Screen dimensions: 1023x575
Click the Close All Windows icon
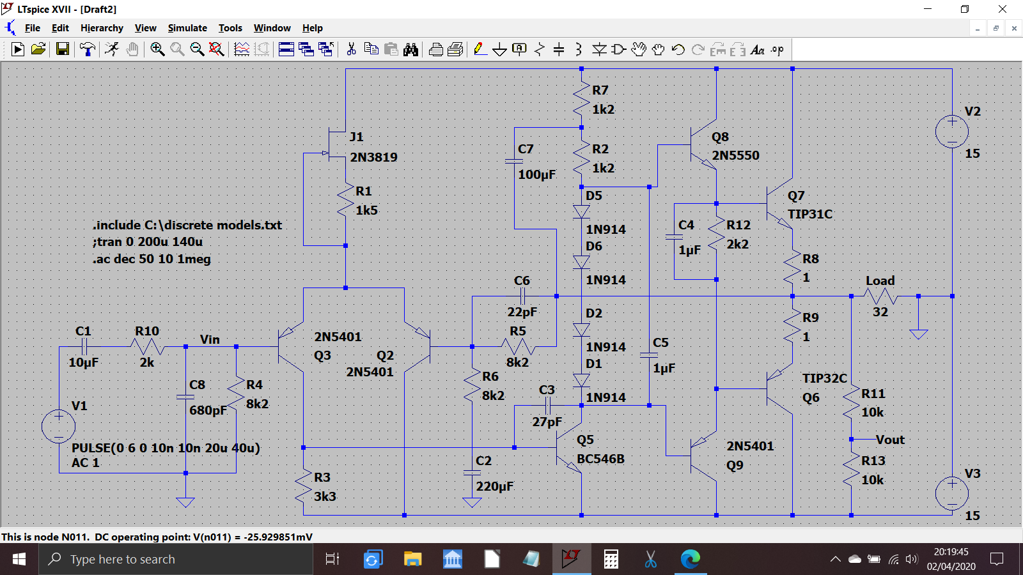(x=326, y=49)
